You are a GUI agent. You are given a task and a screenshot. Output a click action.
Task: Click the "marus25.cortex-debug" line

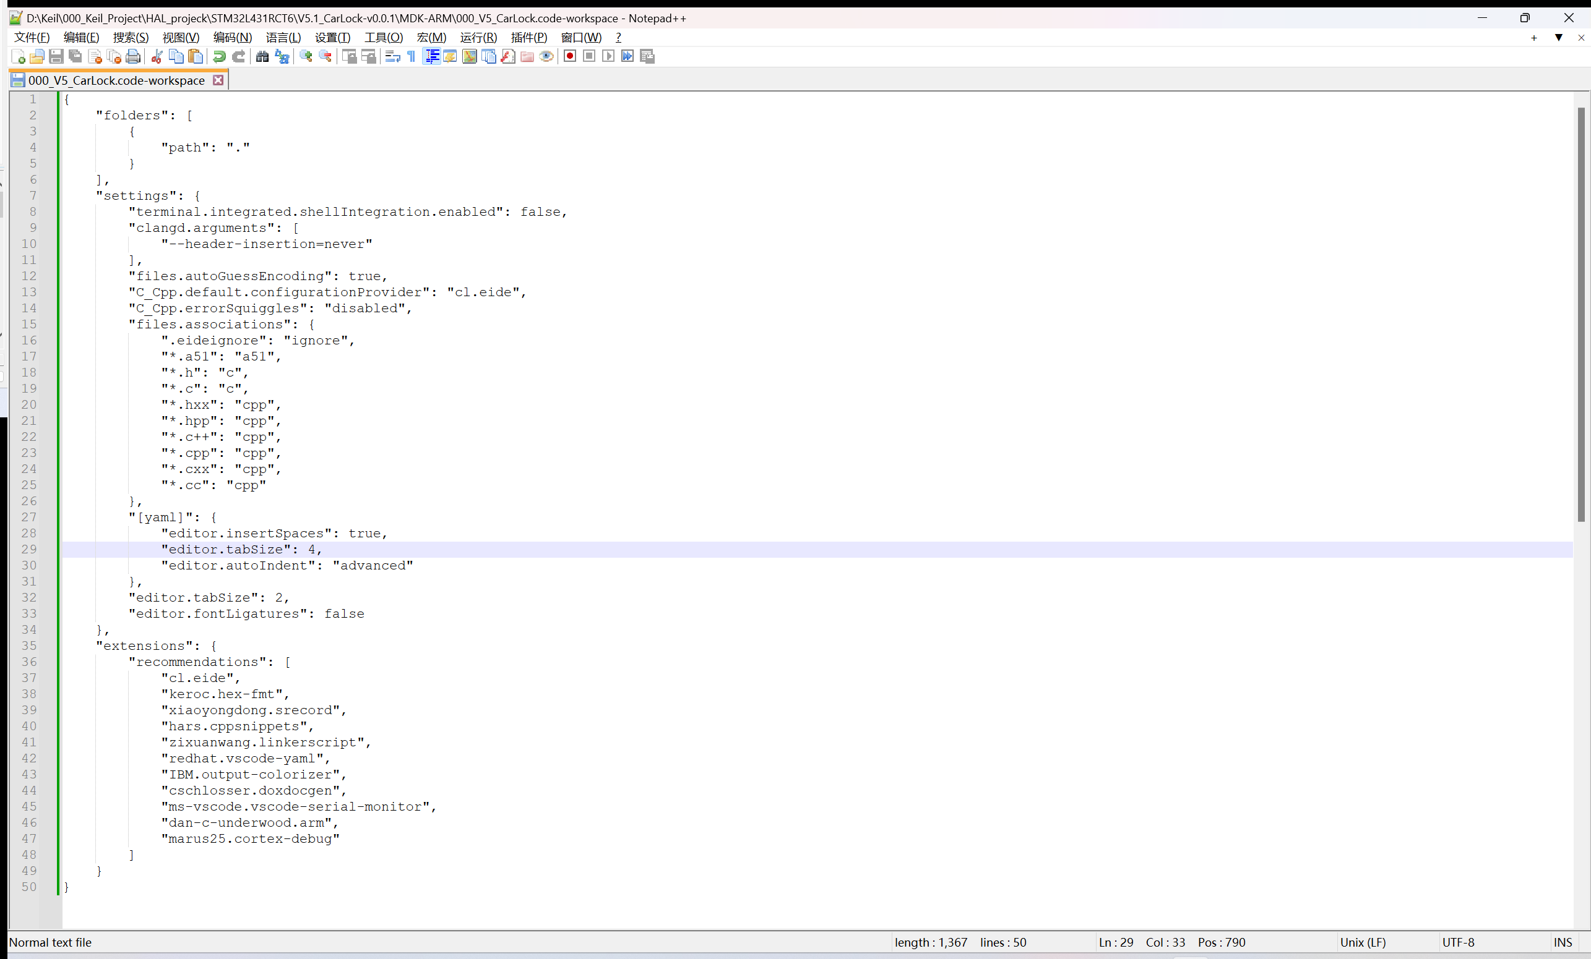click(x=251, y=839)
